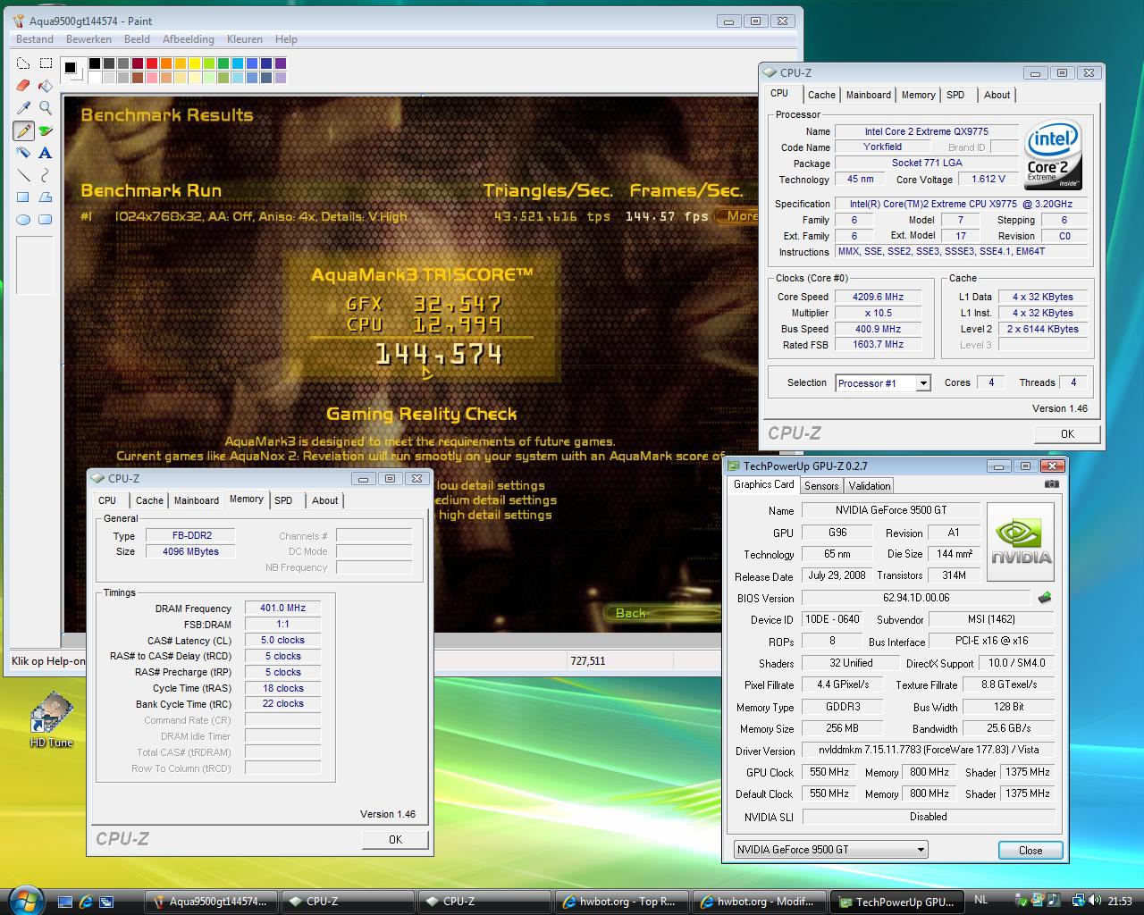Select the Rectangle shape tool
Viewport: 1144px width, 915px height.
[x=23, y=197]
